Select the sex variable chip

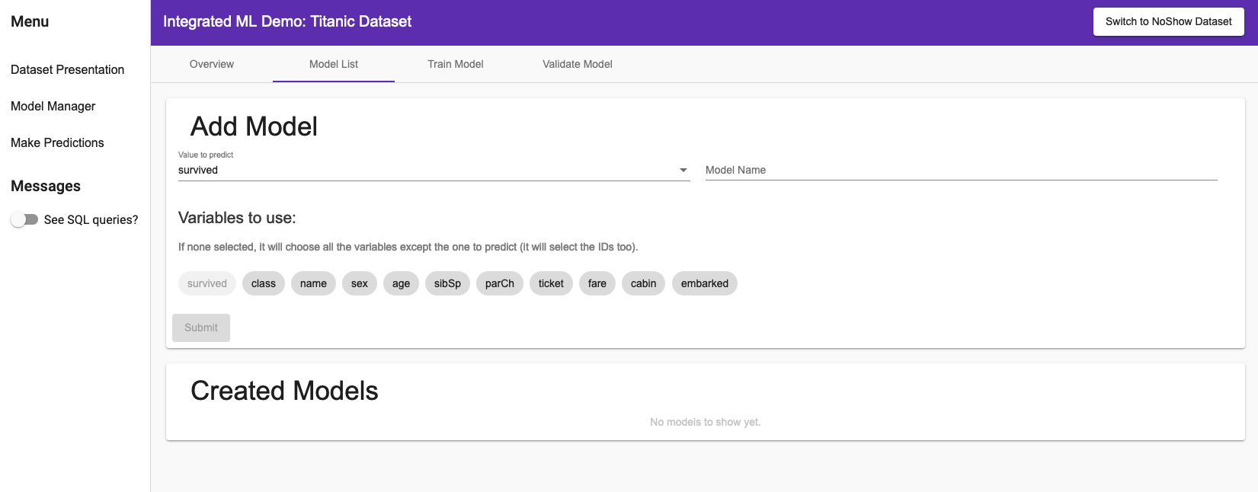360,283
